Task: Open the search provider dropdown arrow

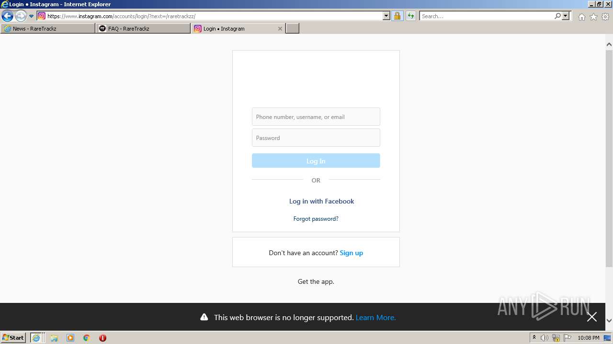Action: [x=566, y=16]
